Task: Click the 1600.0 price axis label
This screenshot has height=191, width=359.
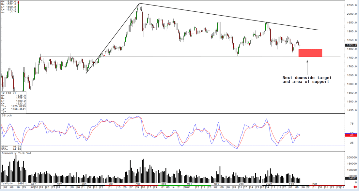Action: pos(351,84)
